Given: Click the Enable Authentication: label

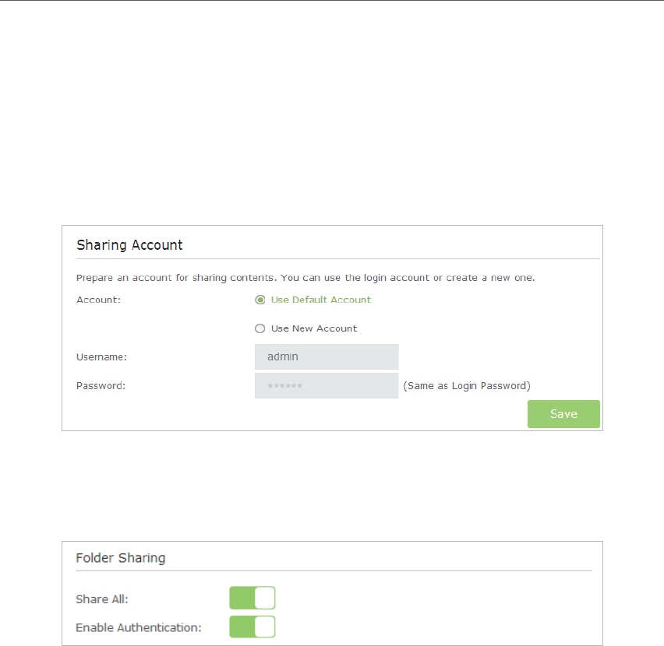Looking at the screenshot, I should 139,628.
